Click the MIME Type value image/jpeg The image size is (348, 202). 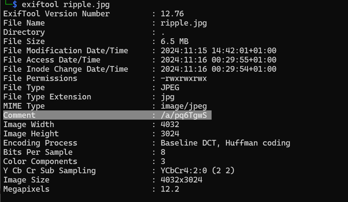pos(183,106)
